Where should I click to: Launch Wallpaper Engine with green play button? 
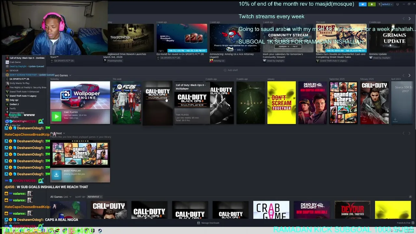[x=56, y=116]
